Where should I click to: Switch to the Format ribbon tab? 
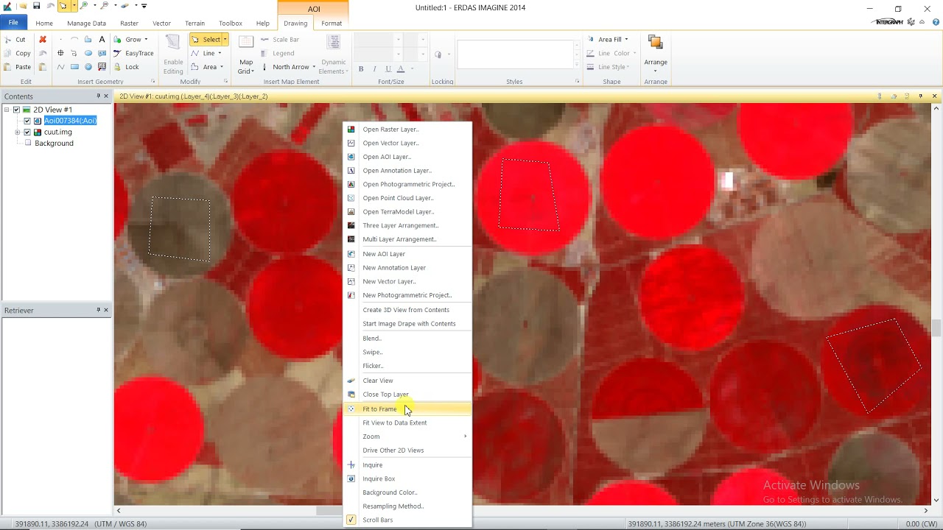tap(332, 23)
